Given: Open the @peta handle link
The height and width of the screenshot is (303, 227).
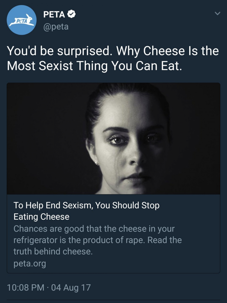Looking at the screenshot, I should coord(56,27).
